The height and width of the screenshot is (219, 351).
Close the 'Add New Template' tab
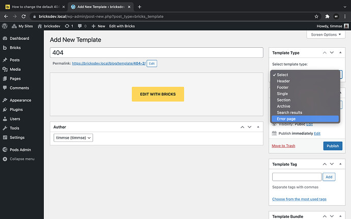click(x=129, y=7)
